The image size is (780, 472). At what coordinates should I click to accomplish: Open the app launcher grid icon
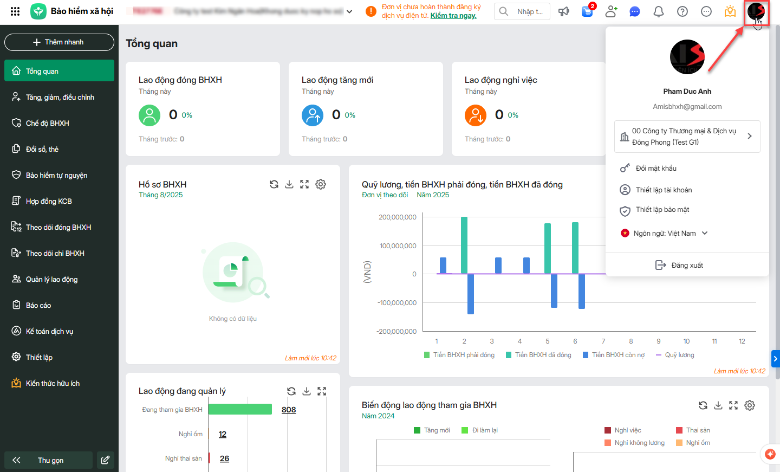(15, 11)
